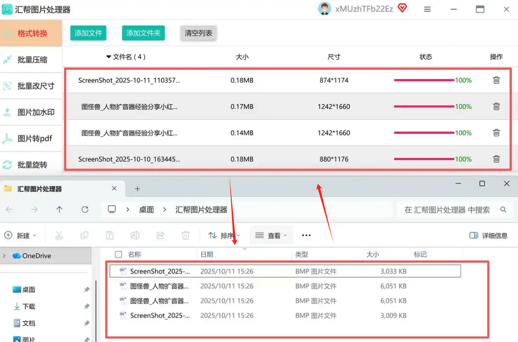Viewport: 518px width, 342px height.
Task: Click progress bar of ScreenShot_2025-10-11 row
Action: (x=424, y=80)
